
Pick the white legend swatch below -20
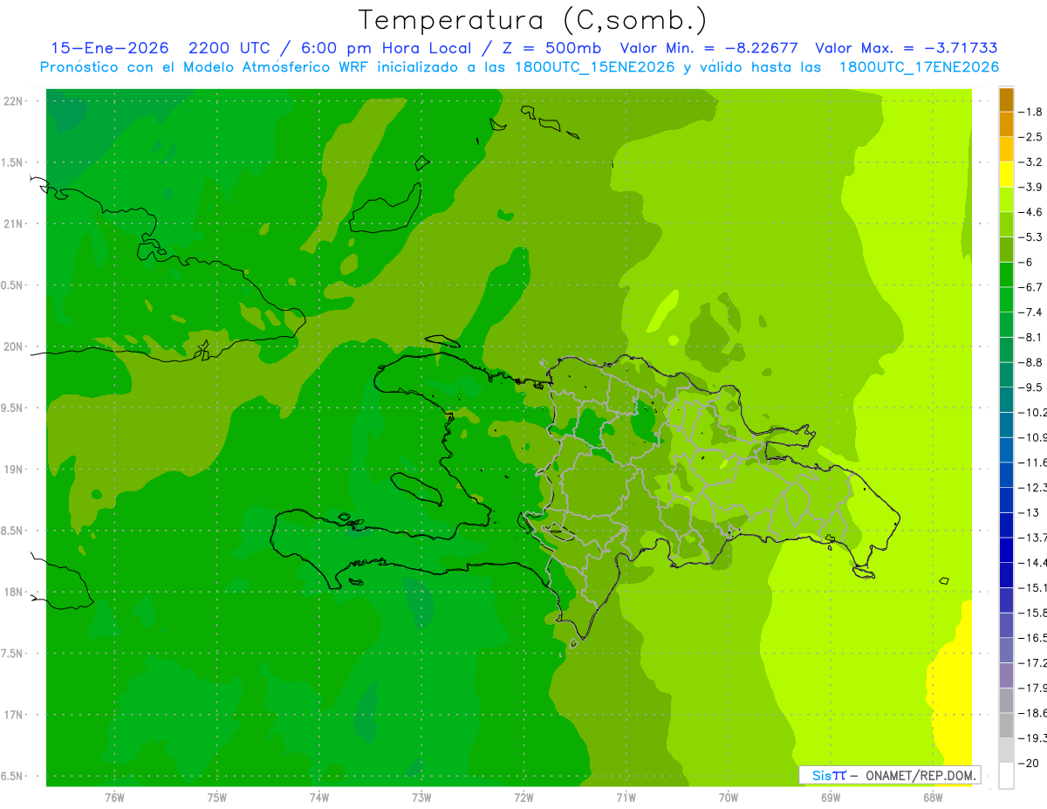click(x=1006, y=775)
